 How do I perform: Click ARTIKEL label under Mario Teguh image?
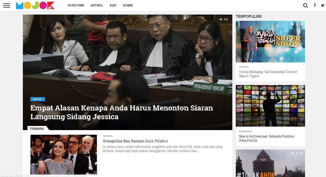point(244,67)
